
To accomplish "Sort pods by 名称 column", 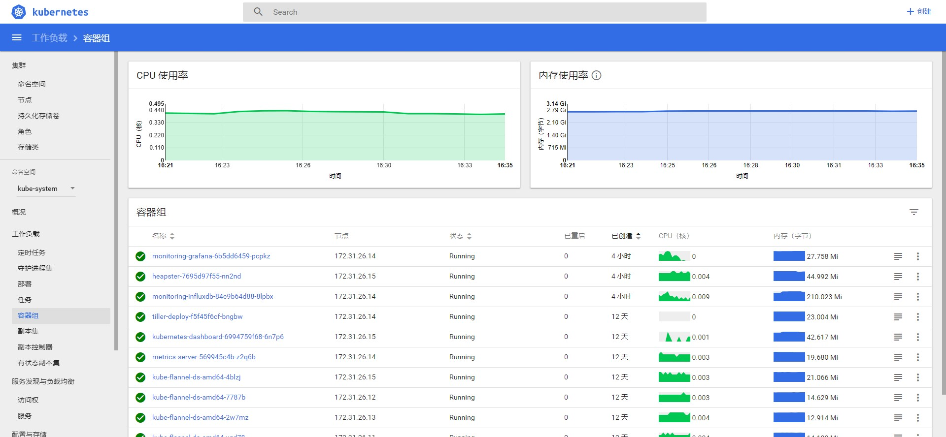I will (x=164, y=236).
